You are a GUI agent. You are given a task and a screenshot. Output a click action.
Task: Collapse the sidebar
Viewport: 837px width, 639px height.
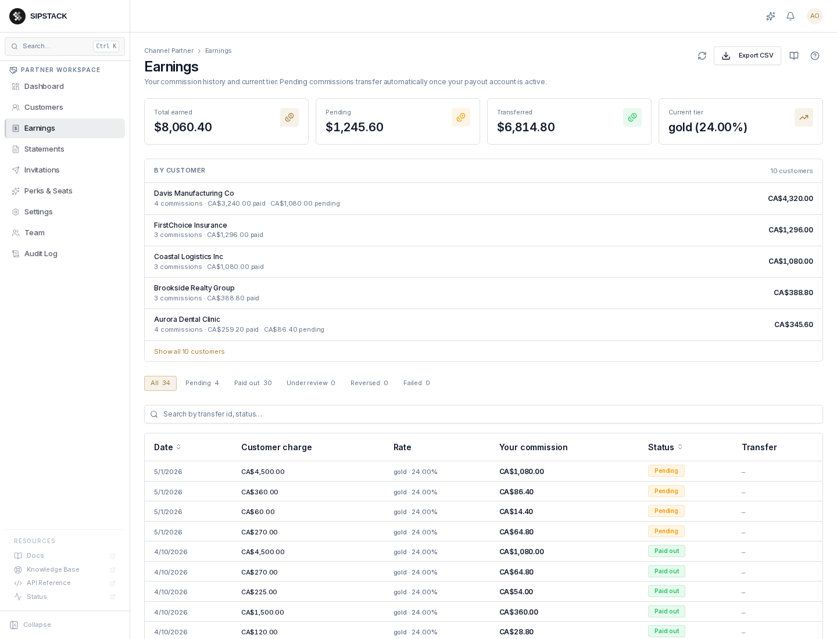click(x=31, y=625)
